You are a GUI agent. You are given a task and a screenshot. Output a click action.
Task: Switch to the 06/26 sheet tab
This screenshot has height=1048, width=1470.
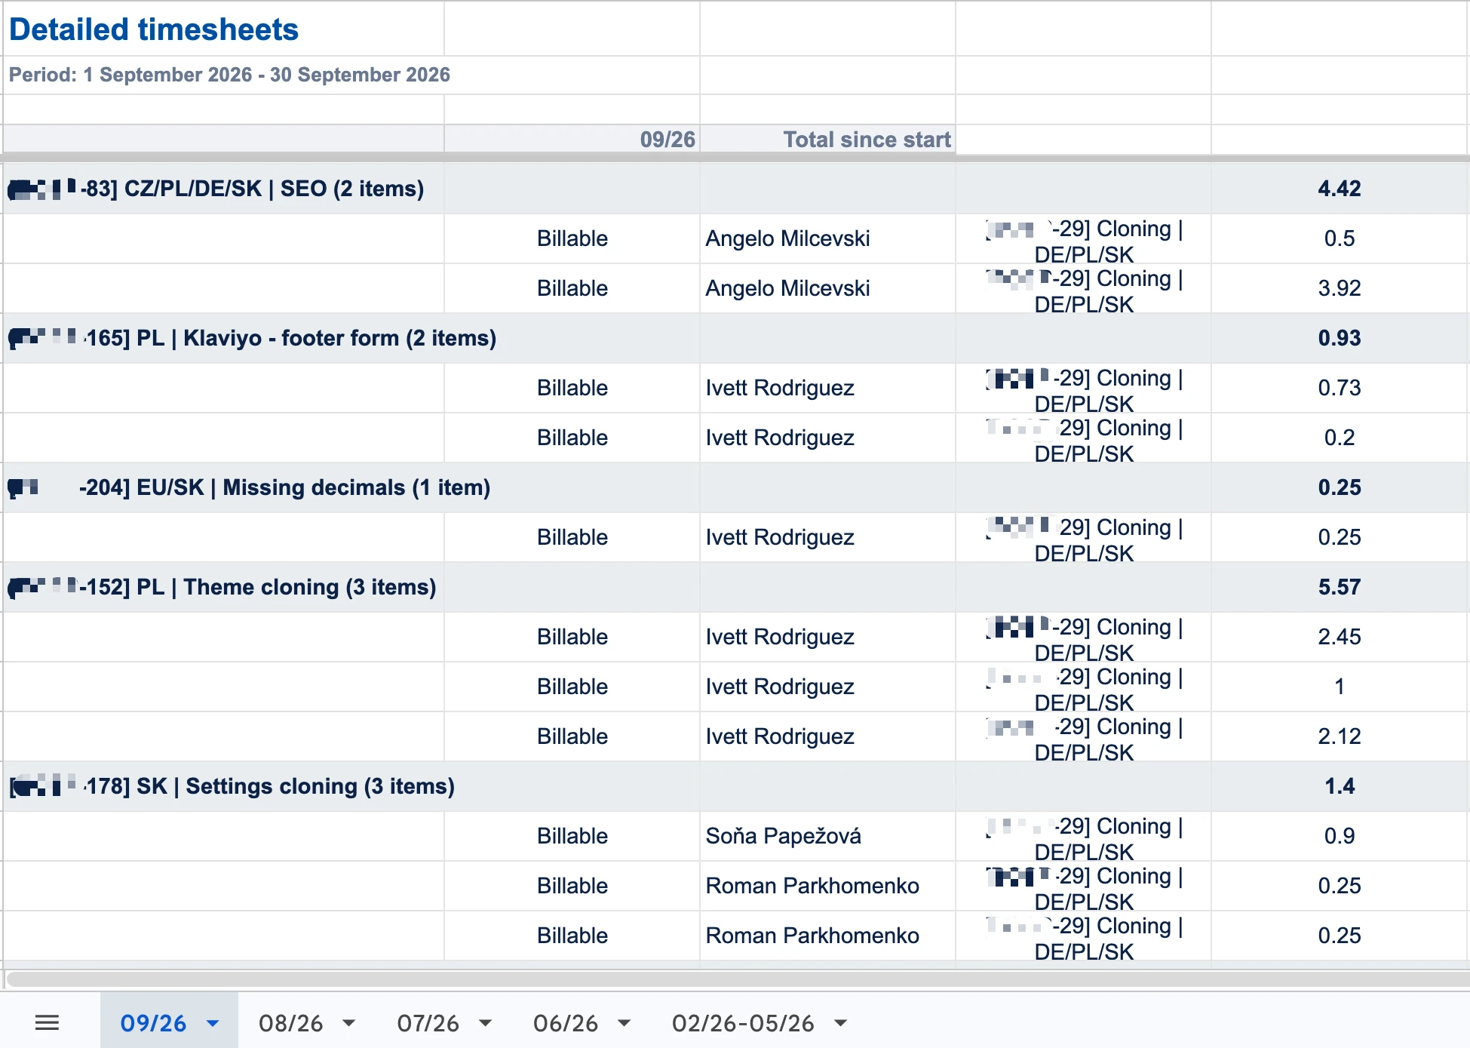click(x=566, y=1023)
